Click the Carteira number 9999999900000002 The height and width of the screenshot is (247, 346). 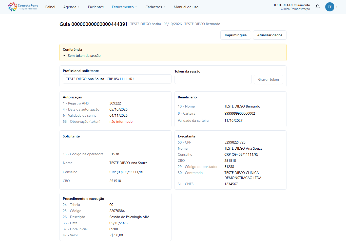point(240,113)
